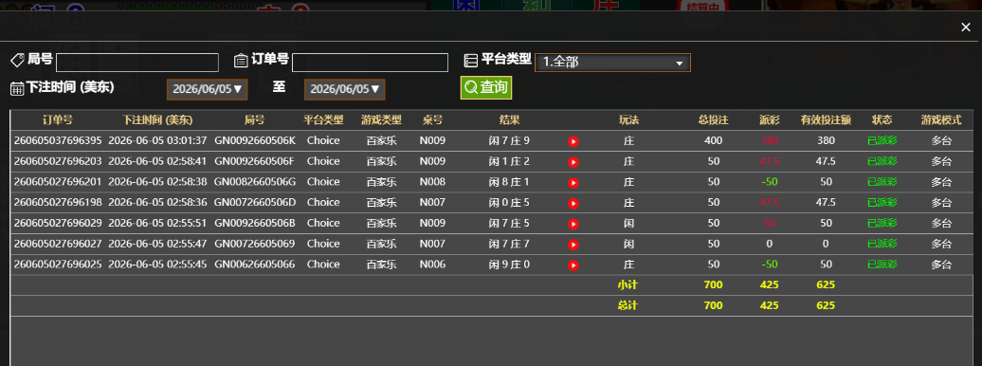Click round number GN0082660506G
The height and width of the screenshot is (366, 982).
[255, 182]
